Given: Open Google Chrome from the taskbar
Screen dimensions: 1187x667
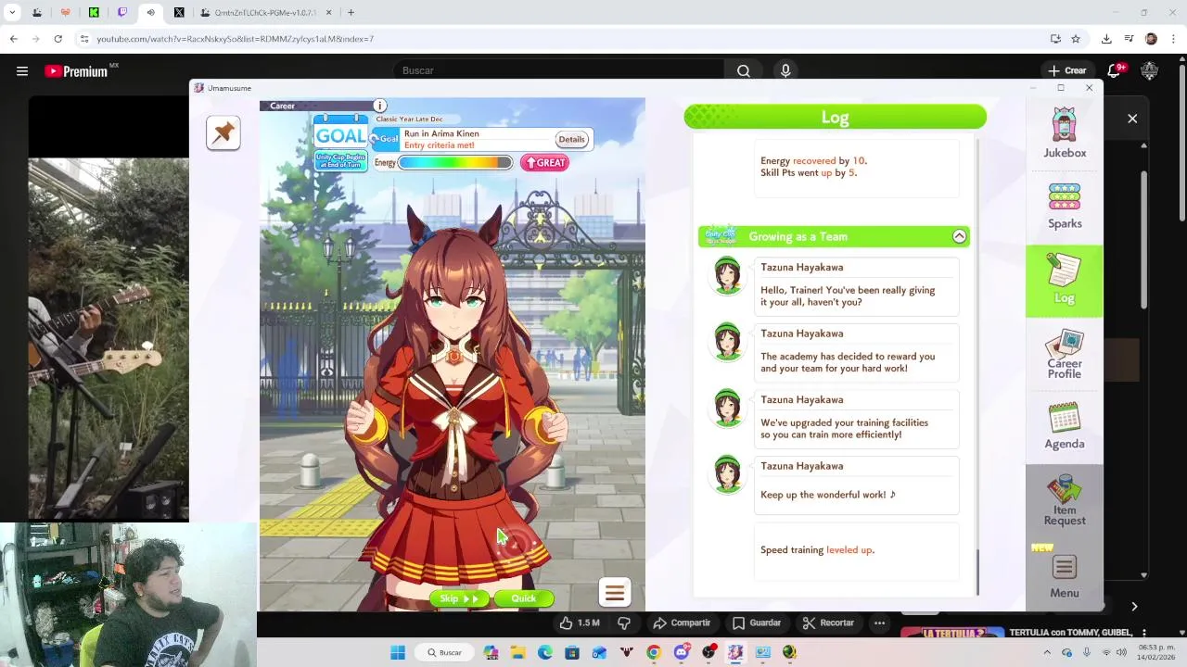Looking at the screenshot, I should [654, 652].
